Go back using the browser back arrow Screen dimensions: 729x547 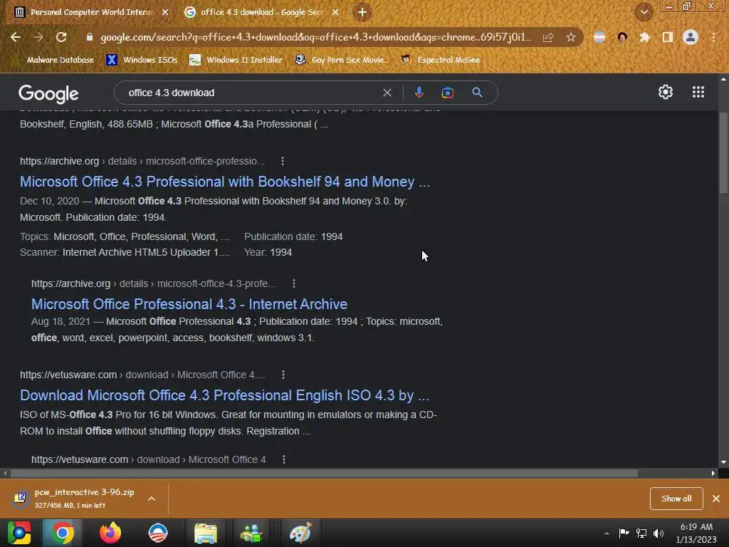[x=16, y=37]
